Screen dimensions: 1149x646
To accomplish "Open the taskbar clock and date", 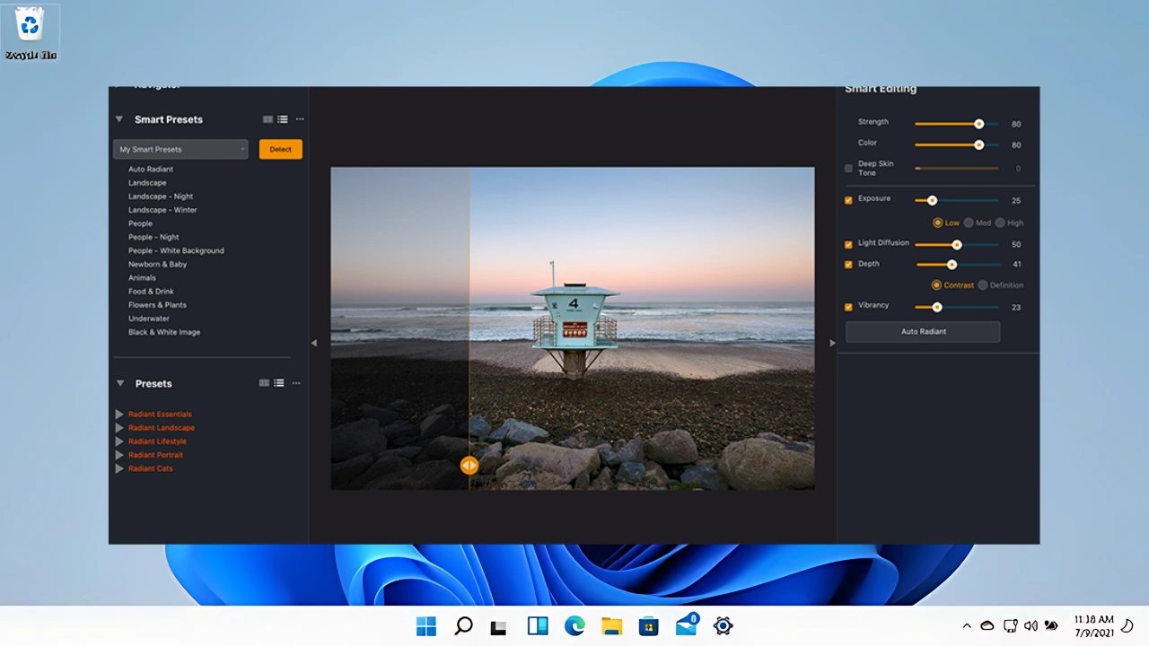I will pos(1094,626).
